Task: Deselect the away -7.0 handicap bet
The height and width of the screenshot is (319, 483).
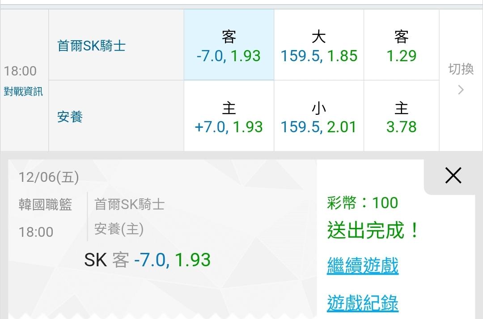Action: click(x=229, y=45)
